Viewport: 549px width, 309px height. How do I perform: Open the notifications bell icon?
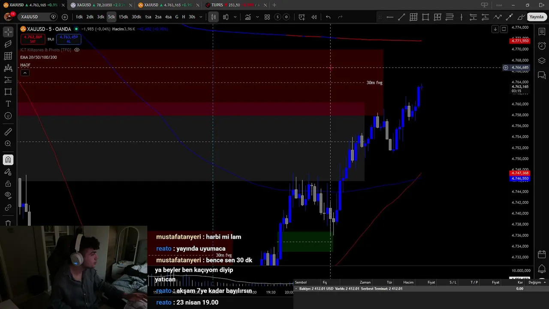click(x=542, y=270)
